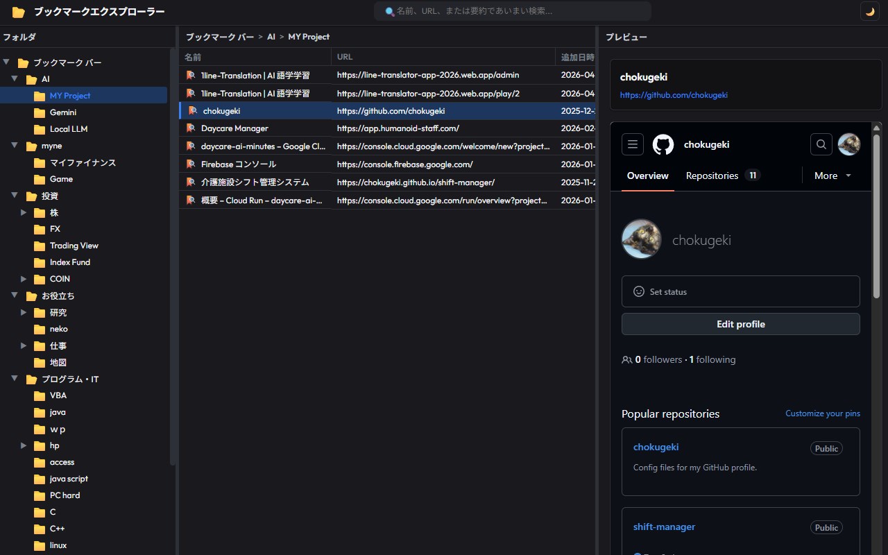Click the 地図 folder icon
Image resolution: width=888 pixels, height=555 pixels.
[x=40, y=362]
